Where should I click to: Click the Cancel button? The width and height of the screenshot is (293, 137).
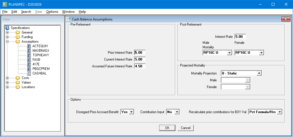click(185, 128)
